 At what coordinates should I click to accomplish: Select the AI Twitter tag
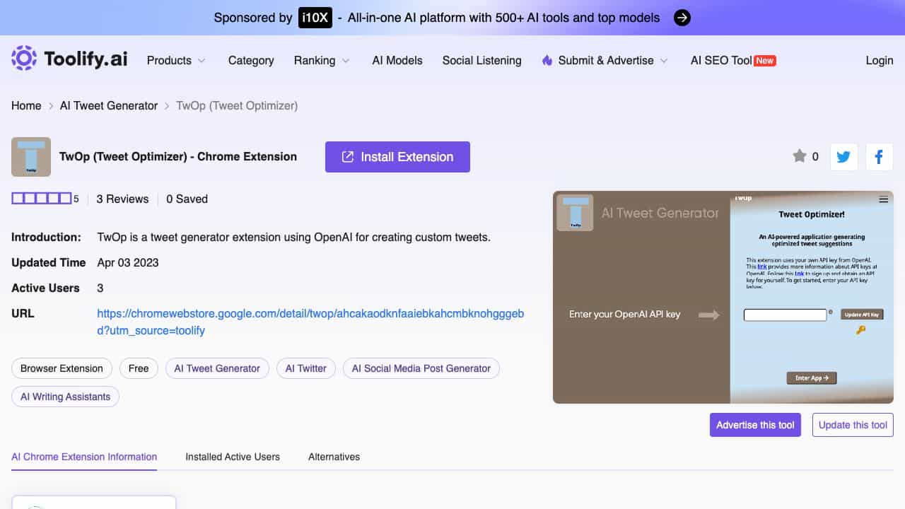[x=306, y=368]
